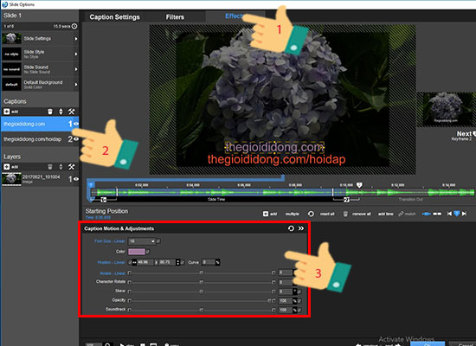Open the Slide Style row
Viewport: 476px width, 346px height.
coord(40,54)
